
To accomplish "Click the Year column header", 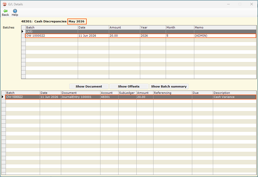I will pyautogui.click(x=153, y=27).
